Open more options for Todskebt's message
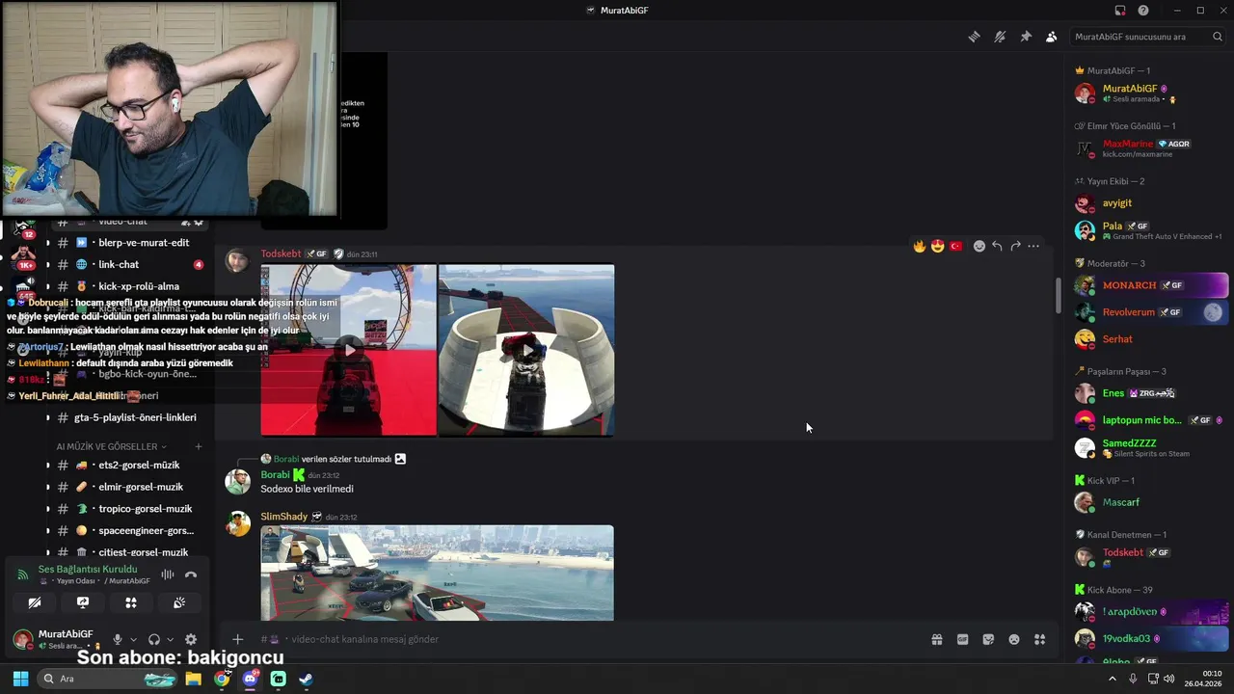1234x694 pixels. (x=1033, y=246)
